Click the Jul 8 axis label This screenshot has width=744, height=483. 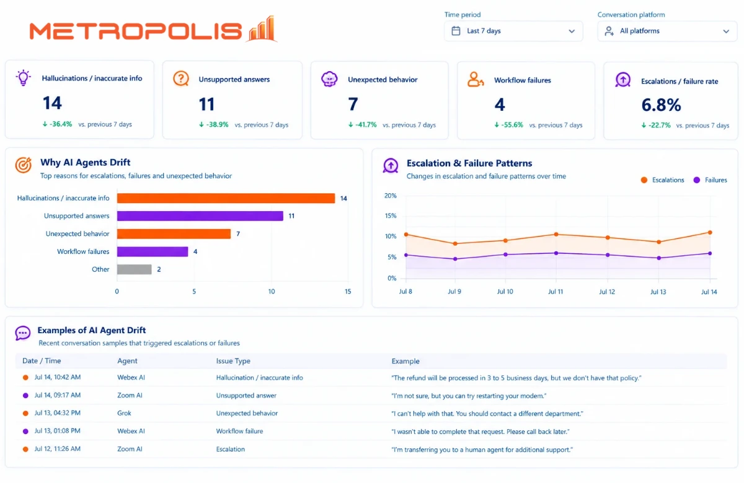[405, 292]
